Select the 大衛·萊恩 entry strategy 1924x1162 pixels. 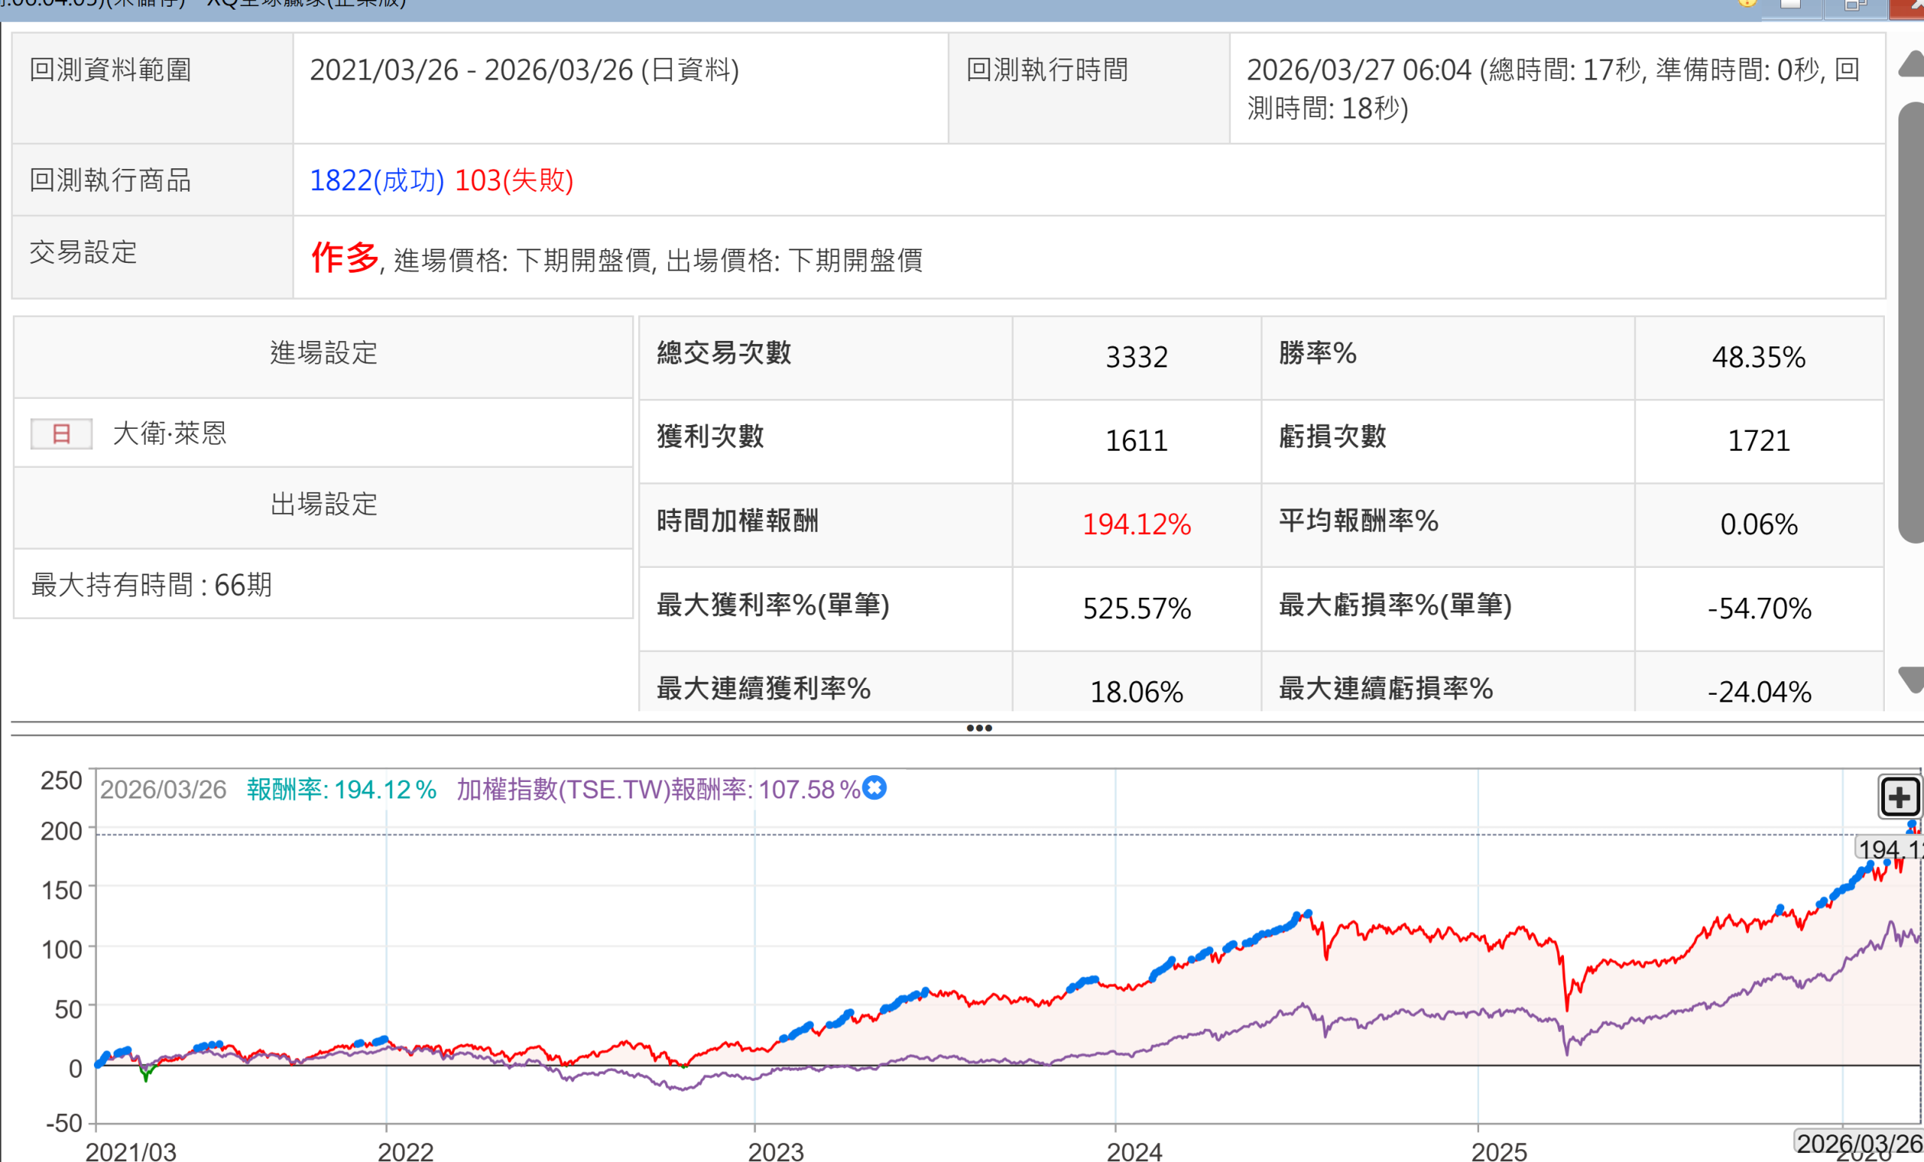[x=169, y=433]
